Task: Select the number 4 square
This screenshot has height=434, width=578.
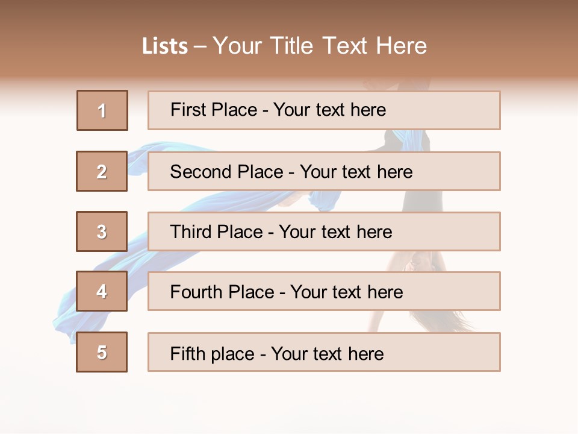Action: 102,291
